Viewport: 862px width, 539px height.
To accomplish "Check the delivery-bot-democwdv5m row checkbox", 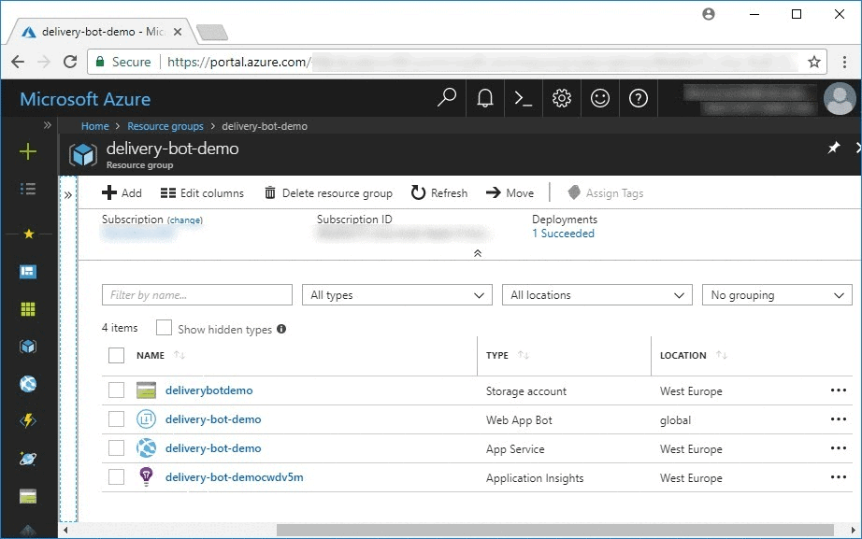I will click(117, 477).
